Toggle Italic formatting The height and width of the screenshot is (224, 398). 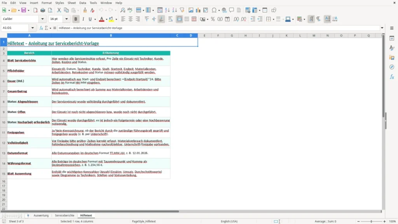pos(83,19)
